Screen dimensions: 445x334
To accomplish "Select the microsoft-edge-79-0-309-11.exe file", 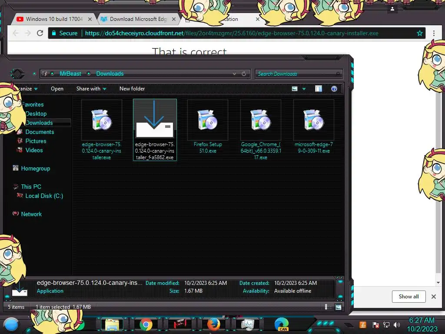I will (314, 127).
